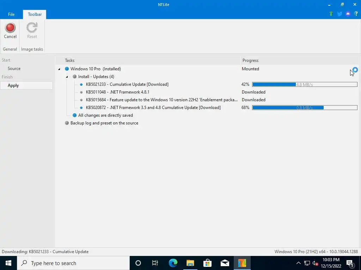The width and height of the screenshot is (361, 270).
Task: Click muted volume tray icon
Action: tap(315, 263)
